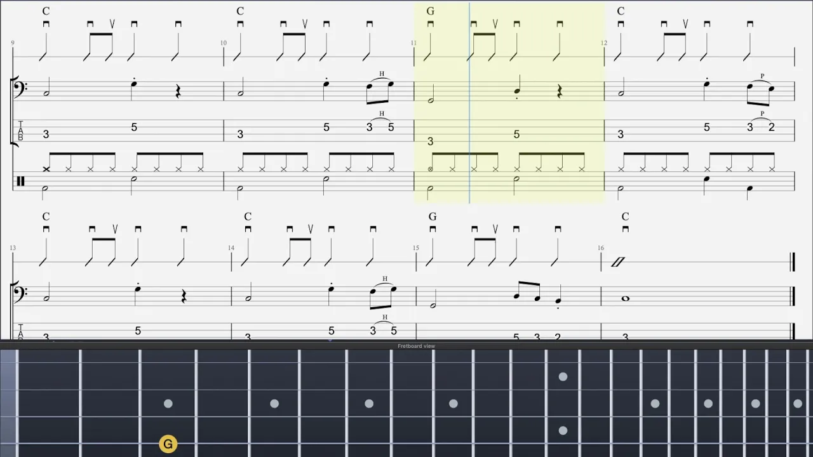Click the upstroke V symbol in measure 11
The image size is (813, 457).
(495, 24)
